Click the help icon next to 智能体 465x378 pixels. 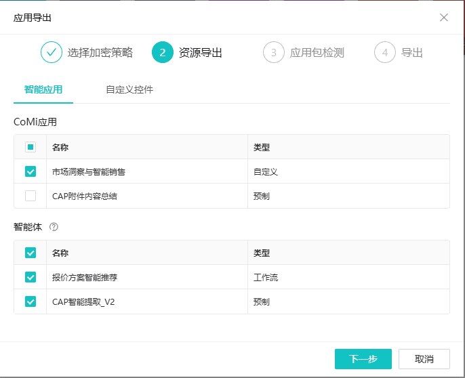pos(54,227)
